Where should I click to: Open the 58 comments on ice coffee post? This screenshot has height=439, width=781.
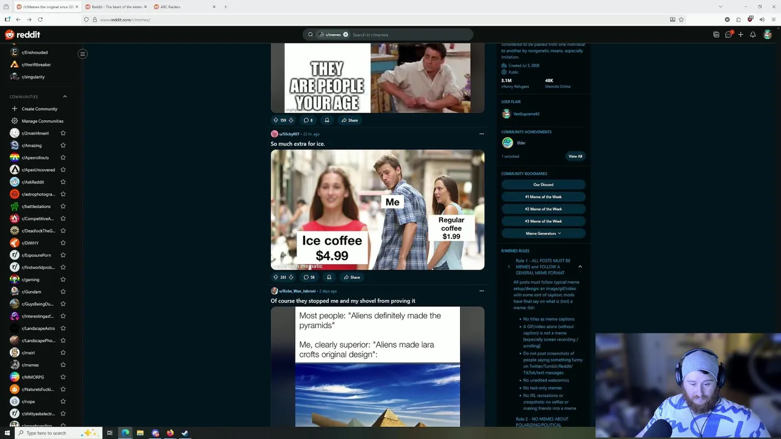click(x=309, y=277)
